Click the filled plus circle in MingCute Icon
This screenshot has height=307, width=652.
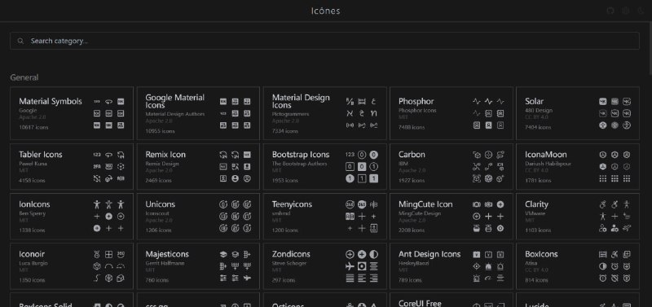500,204
